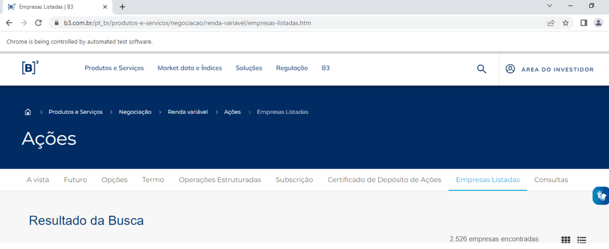Open the site search magnifier icon
Screen dimensions: 609x249
click(482, 69)
